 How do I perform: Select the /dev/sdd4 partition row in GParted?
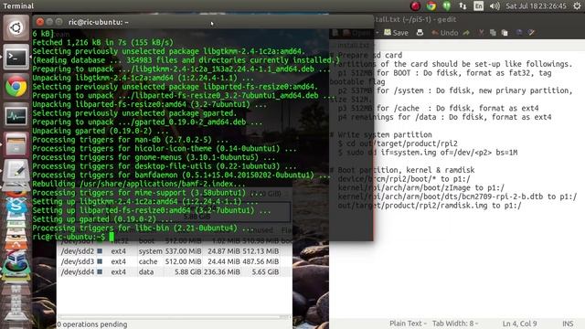pyautogui.click(x=174, y=272)
